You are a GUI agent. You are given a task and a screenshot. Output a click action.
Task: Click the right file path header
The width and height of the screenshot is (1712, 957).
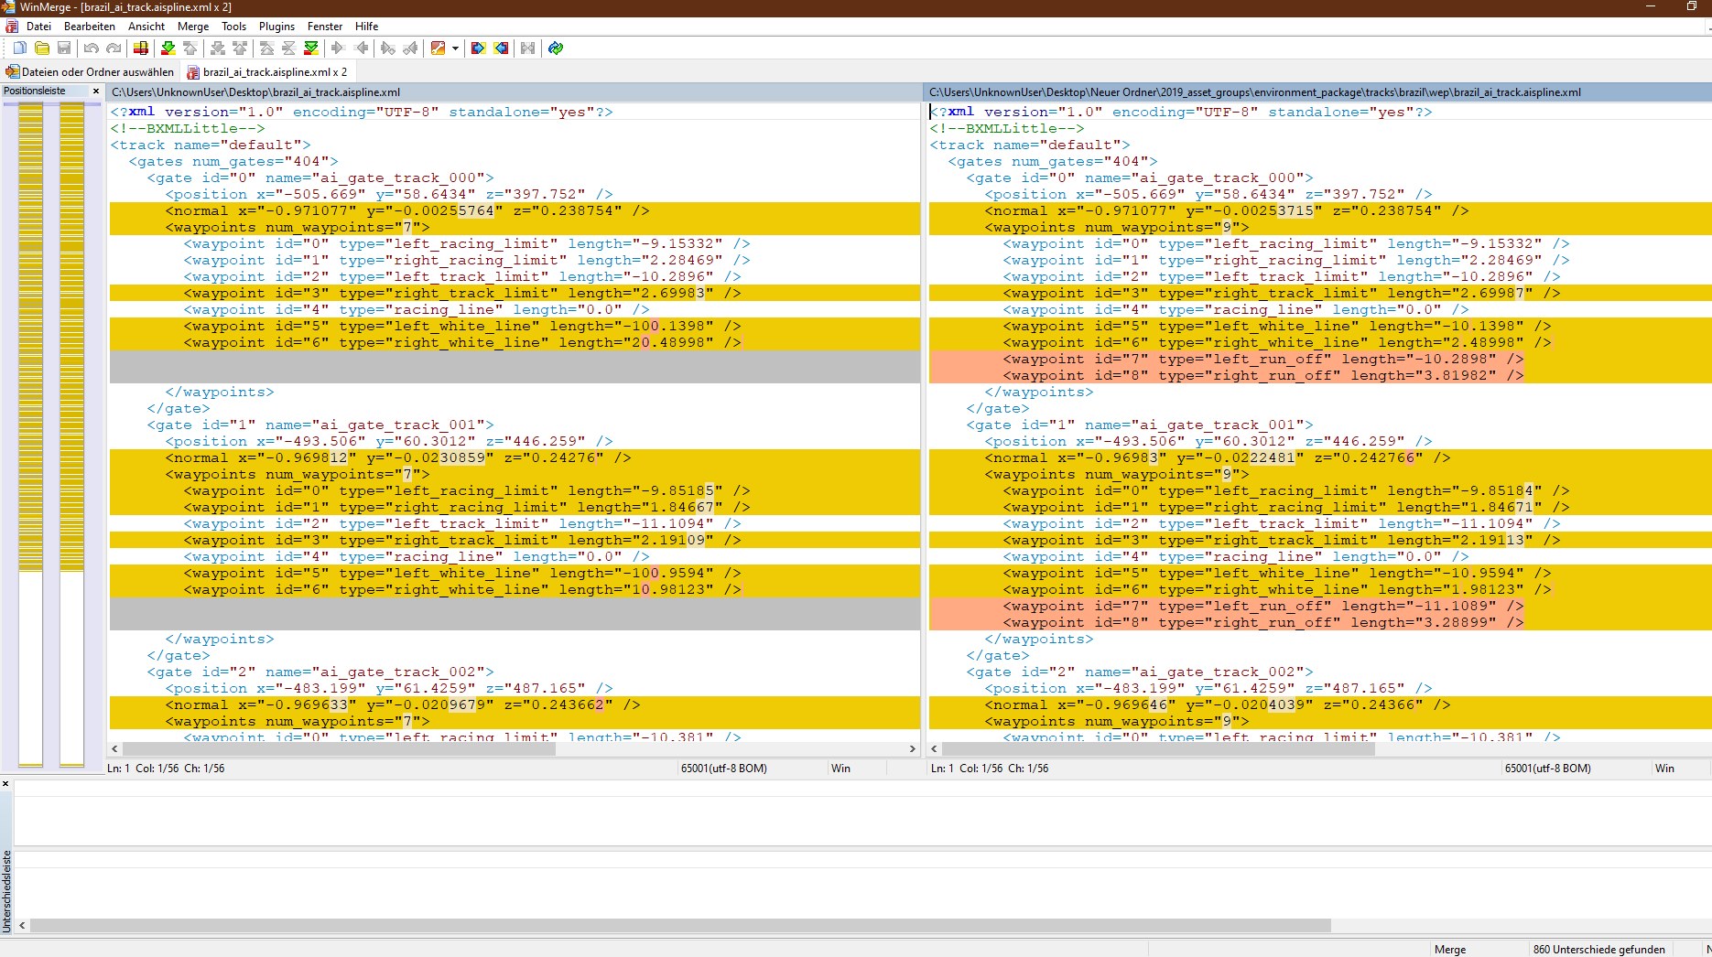(x=1318, y=92)
